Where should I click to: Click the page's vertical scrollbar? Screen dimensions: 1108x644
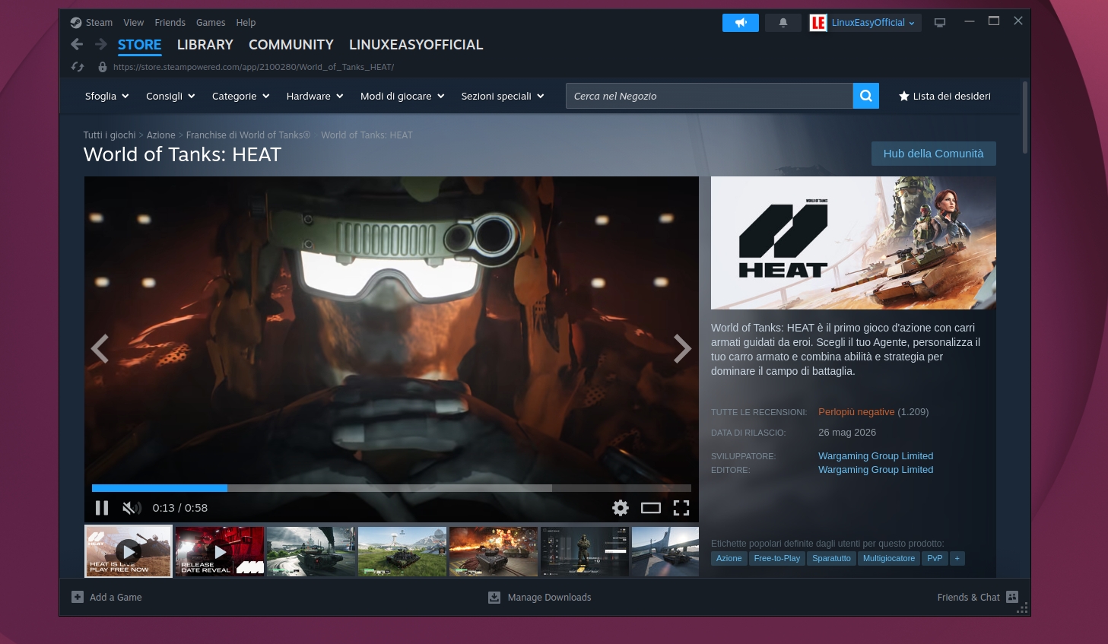[1025, 118]
